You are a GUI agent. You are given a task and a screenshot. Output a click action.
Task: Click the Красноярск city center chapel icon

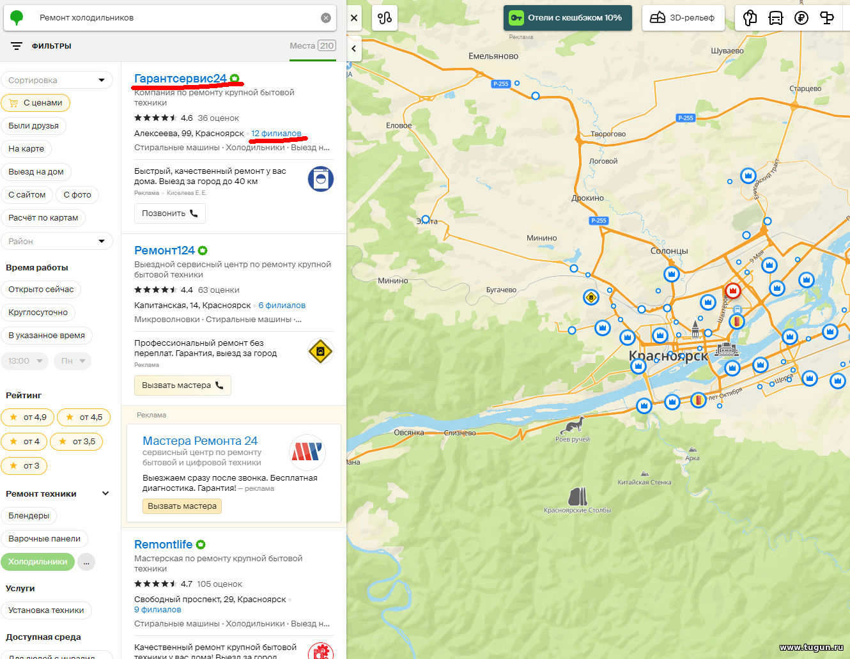click(695, 329)
